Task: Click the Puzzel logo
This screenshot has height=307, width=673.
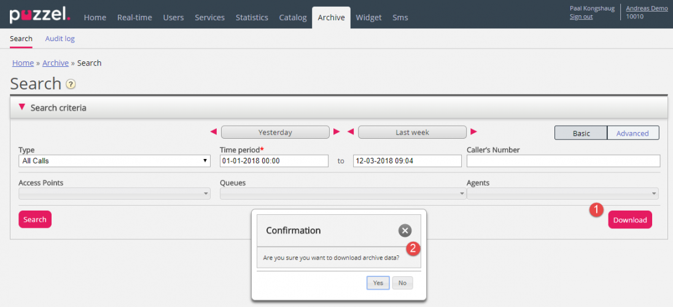Action: (x=39, y=15)
